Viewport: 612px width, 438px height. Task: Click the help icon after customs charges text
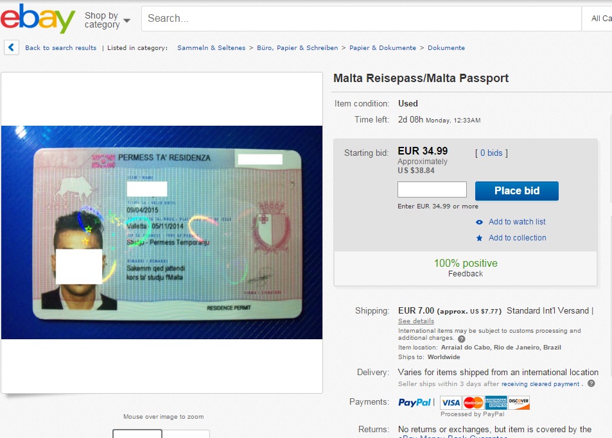(x=461, y=339)
